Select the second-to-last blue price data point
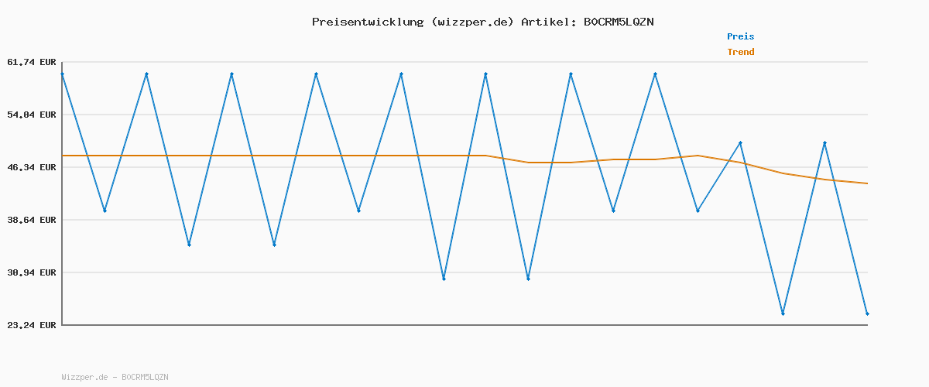Image resolution: width=929 pixels, height=387 pixels. pos(824,143)
